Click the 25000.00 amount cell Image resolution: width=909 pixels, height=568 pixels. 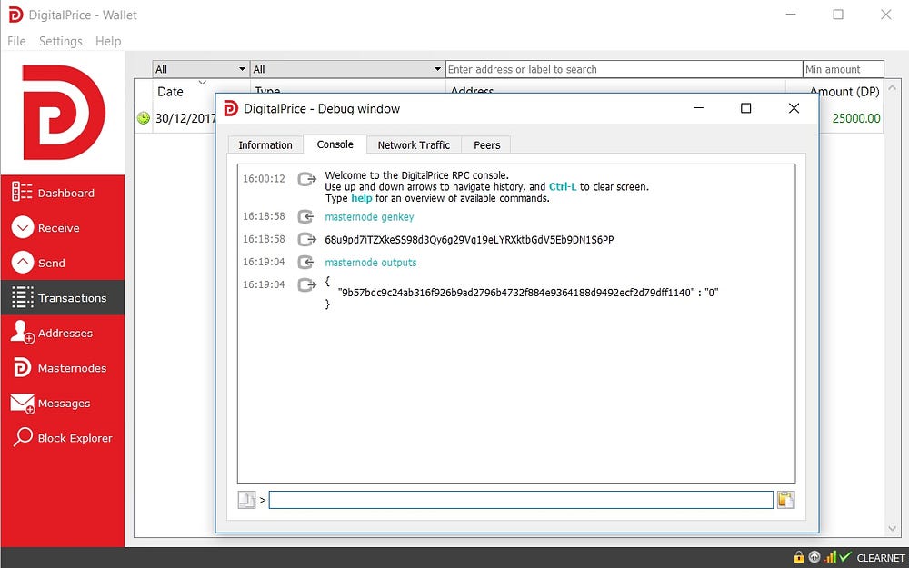click(x=856, y=118)
